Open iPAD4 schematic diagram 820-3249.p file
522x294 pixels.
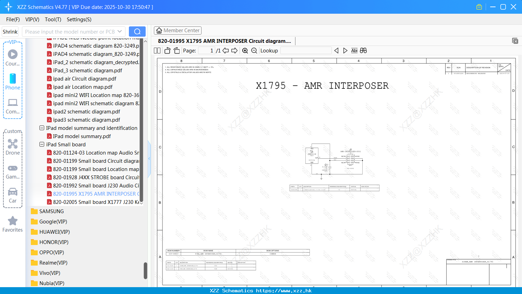pyautogui.click(x=93, y=46)
